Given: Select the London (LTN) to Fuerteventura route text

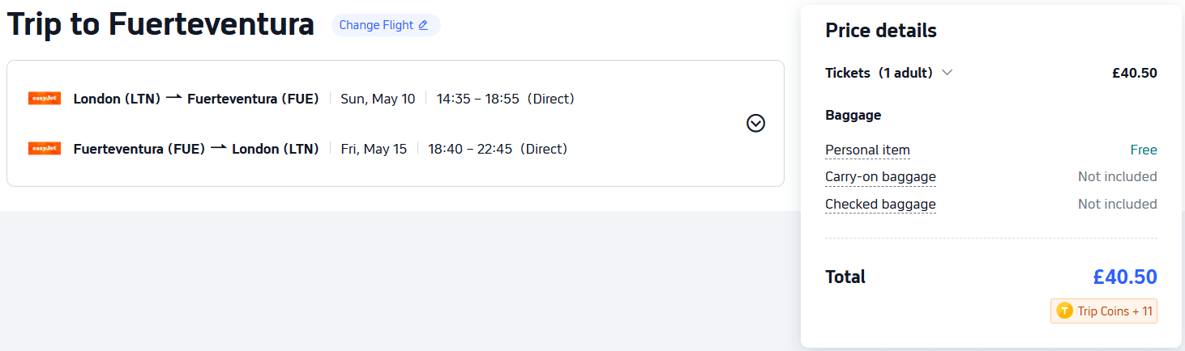Looking at the screenshot, I should coord(195,99).
